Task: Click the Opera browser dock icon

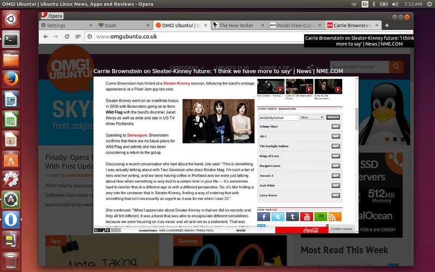Action: click(x=11, y=220)
